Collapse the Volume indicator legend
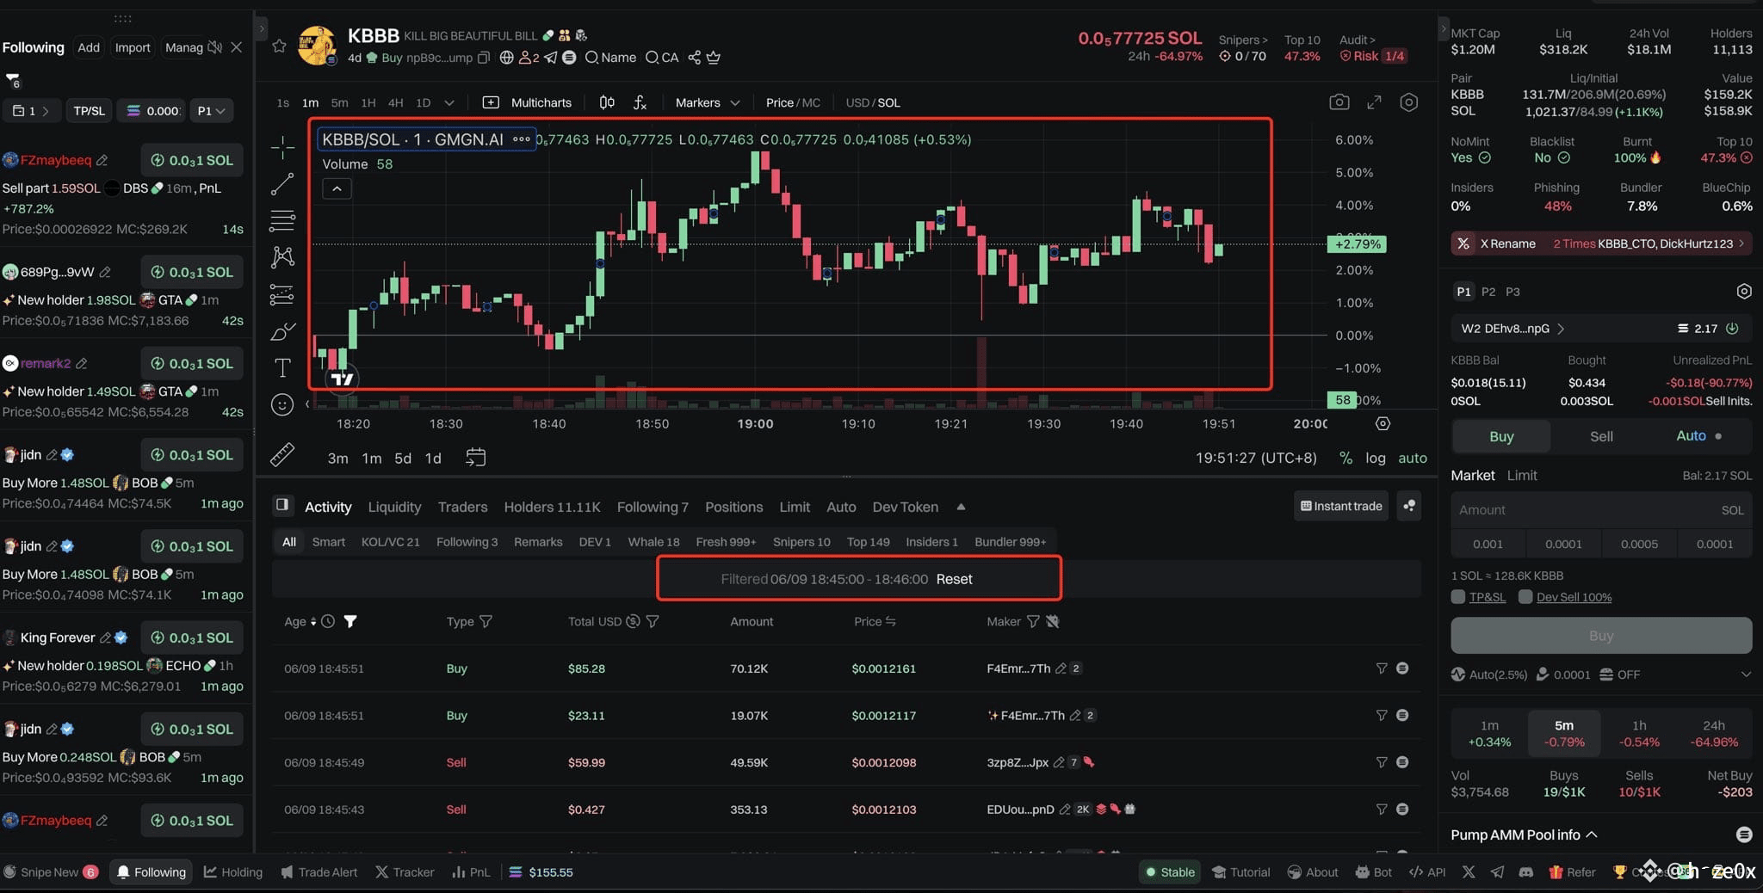This screenshot has width=1763, height=893. pos(337,188)
